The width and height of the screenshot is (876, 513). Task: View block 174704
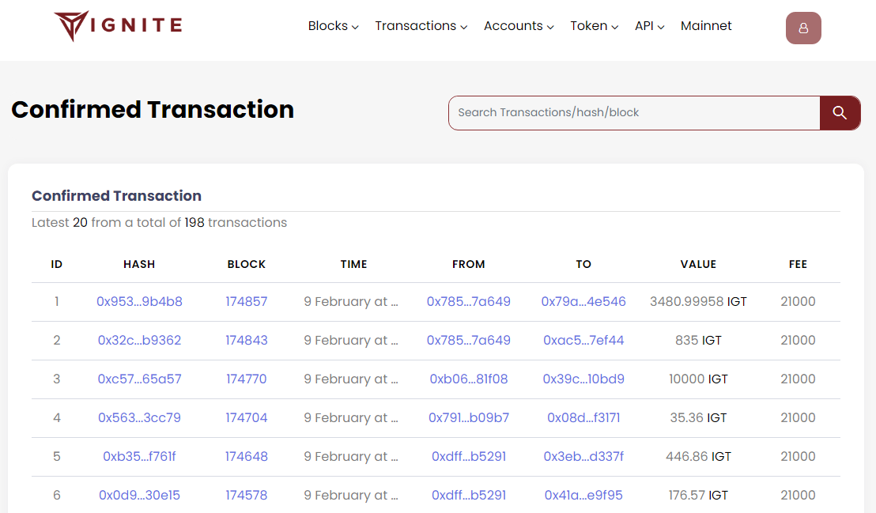[x=247, y=417]
